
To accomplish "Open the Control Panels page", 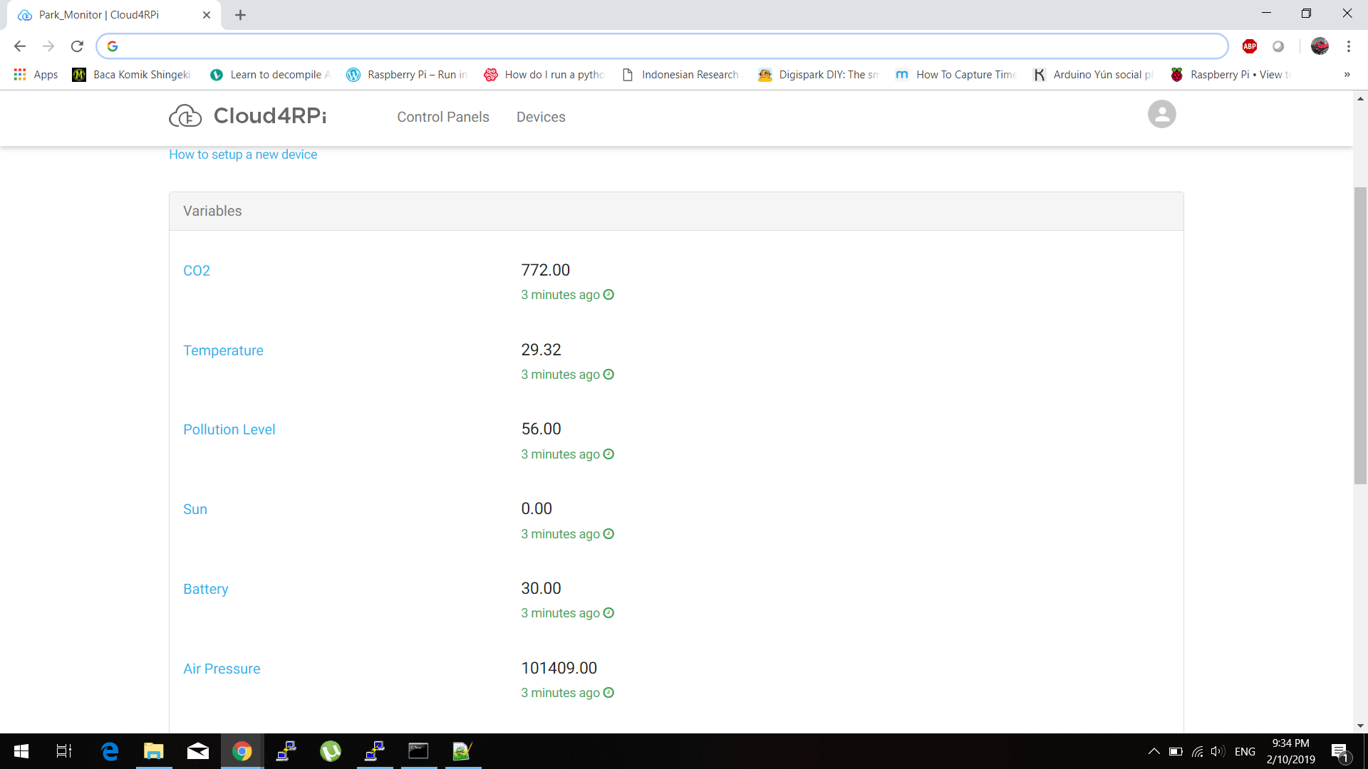I will tap(442, 117).
